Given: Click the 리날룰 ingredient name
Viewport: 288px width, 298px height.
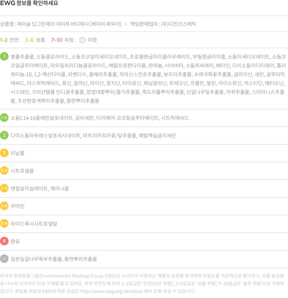Looking at the screenshot, I should [x=17, y=153].
